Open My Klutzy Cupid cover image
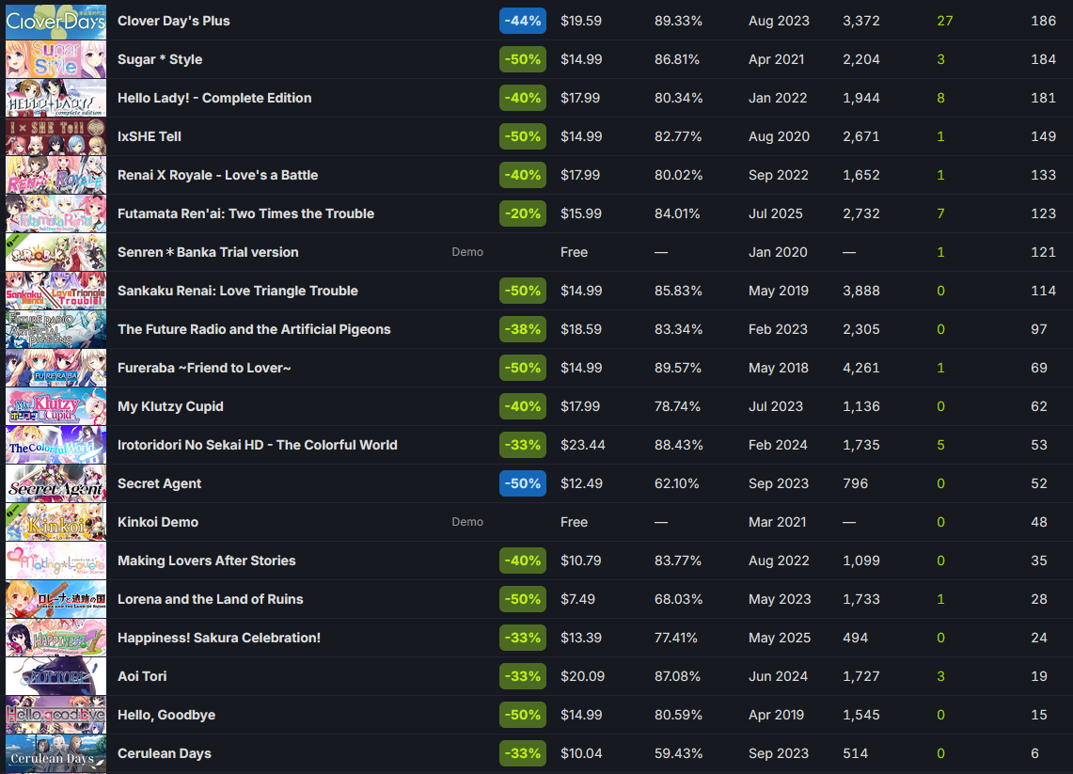 click(56, 406)
